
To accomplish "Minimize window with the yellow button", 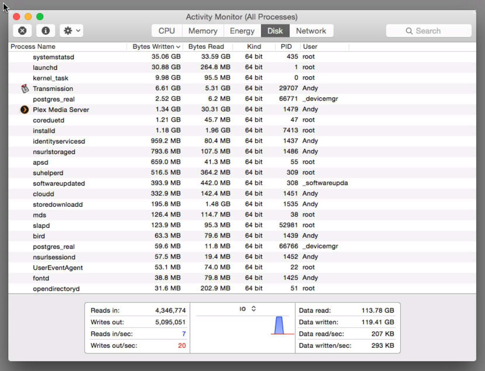I will pos(28,17).
